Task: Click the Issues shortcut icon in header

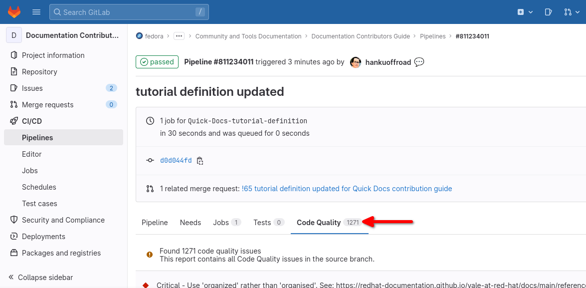Action: (x=548, y=12)
